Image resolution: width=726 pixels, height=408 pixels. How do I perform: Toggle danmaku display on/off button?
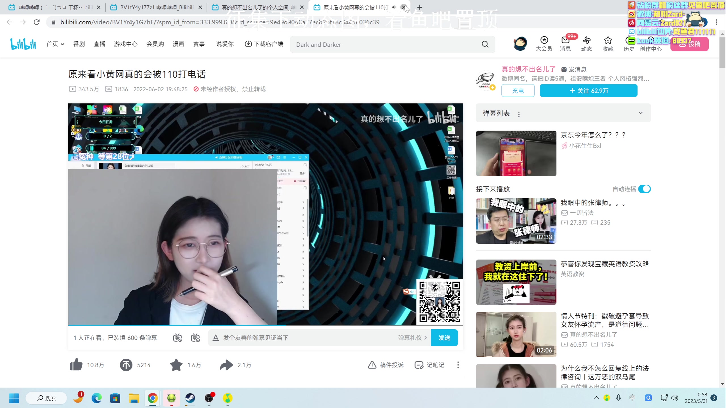coord(178,338)
